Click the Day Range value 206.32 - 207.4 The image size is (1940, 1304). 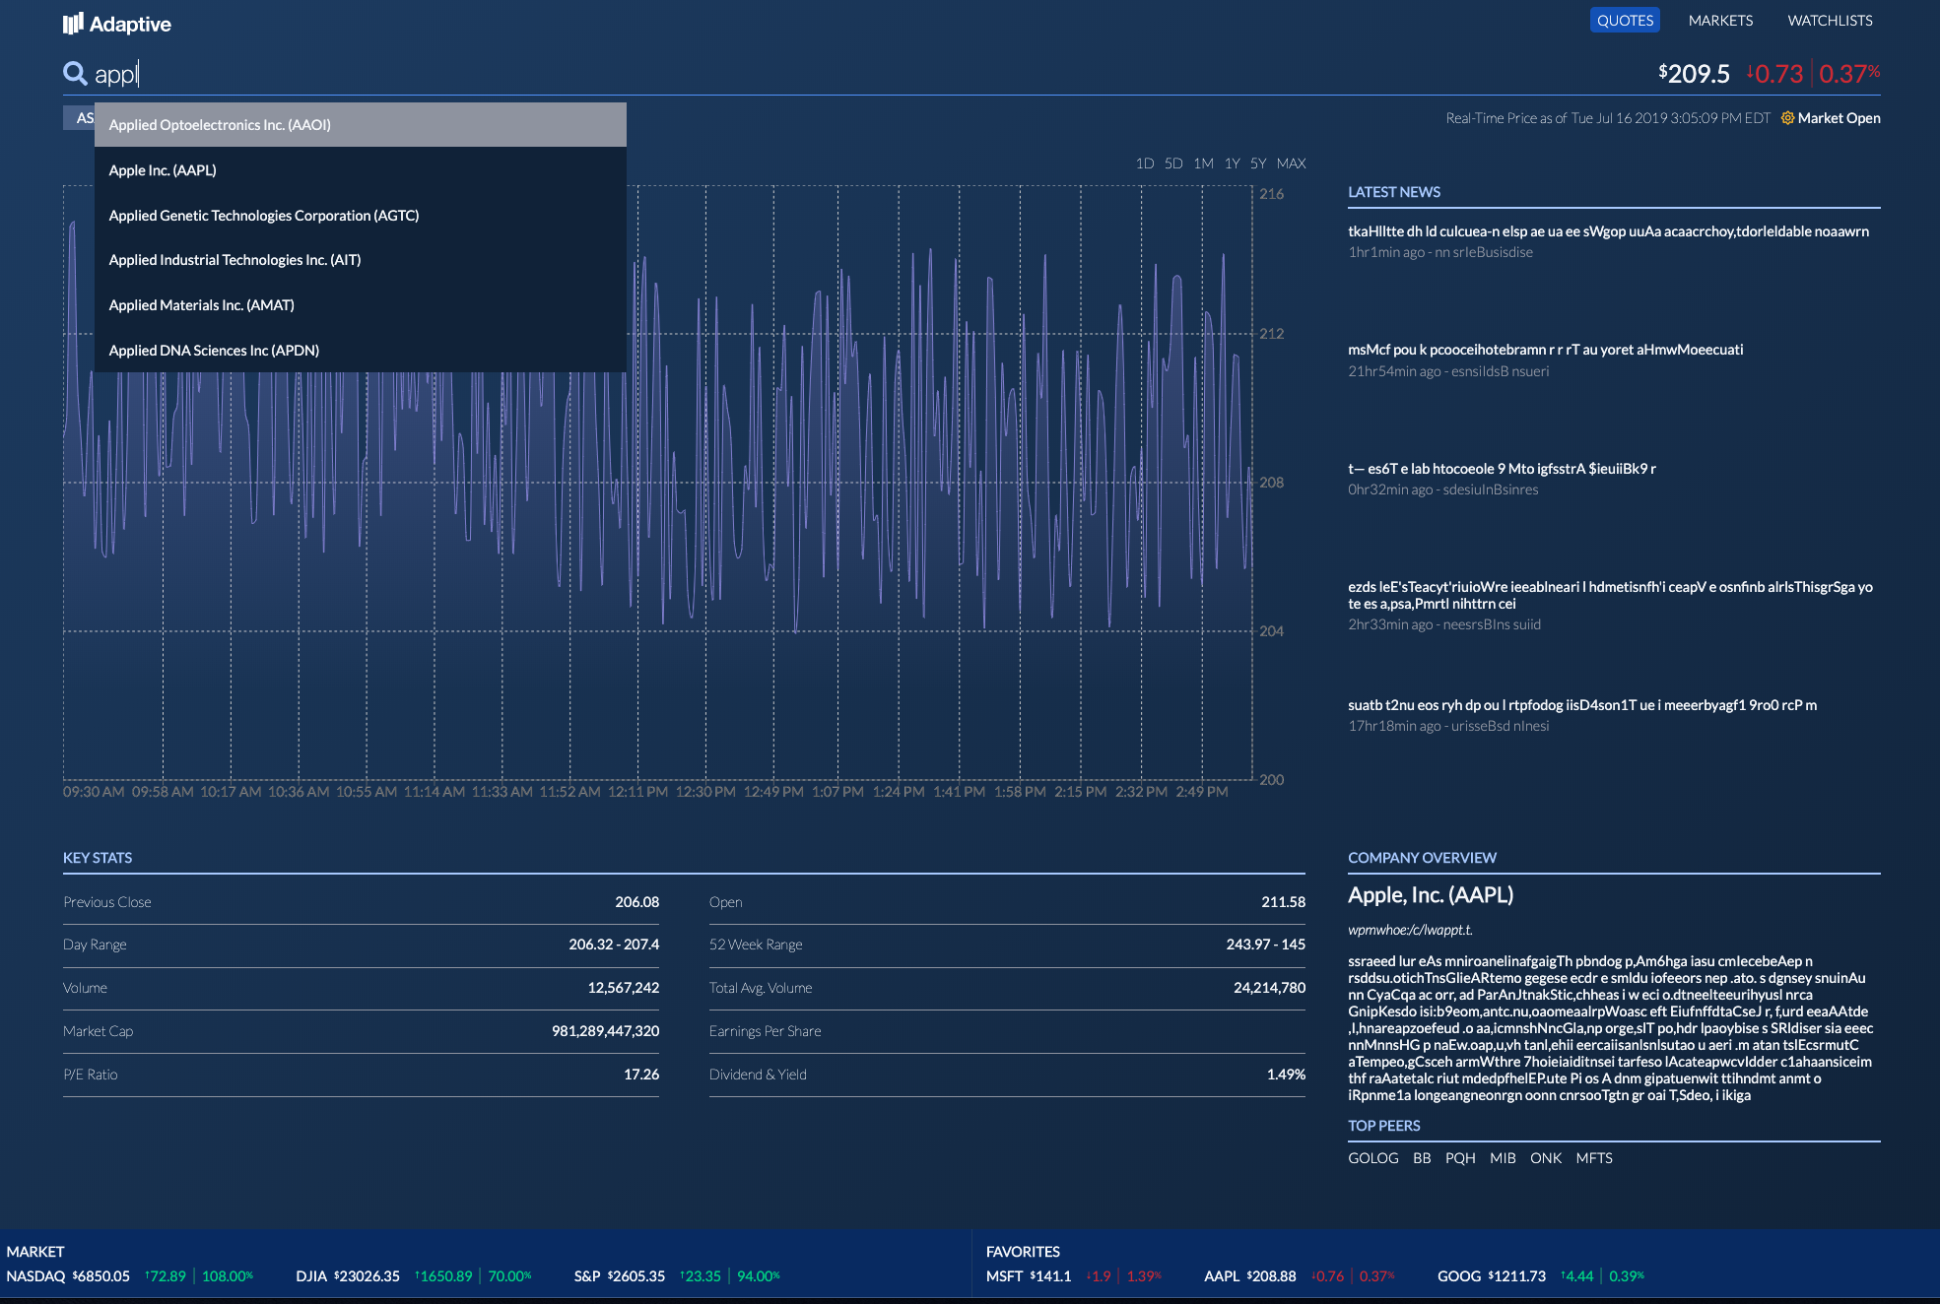614,945
